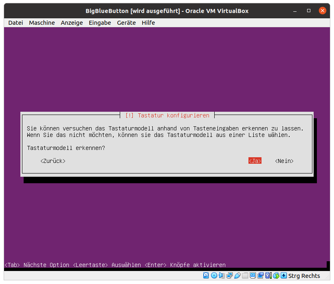The height and width of the screenshot is (284, 334).
Task: Open the Maschine menu
Action: [x=42, y=23]
